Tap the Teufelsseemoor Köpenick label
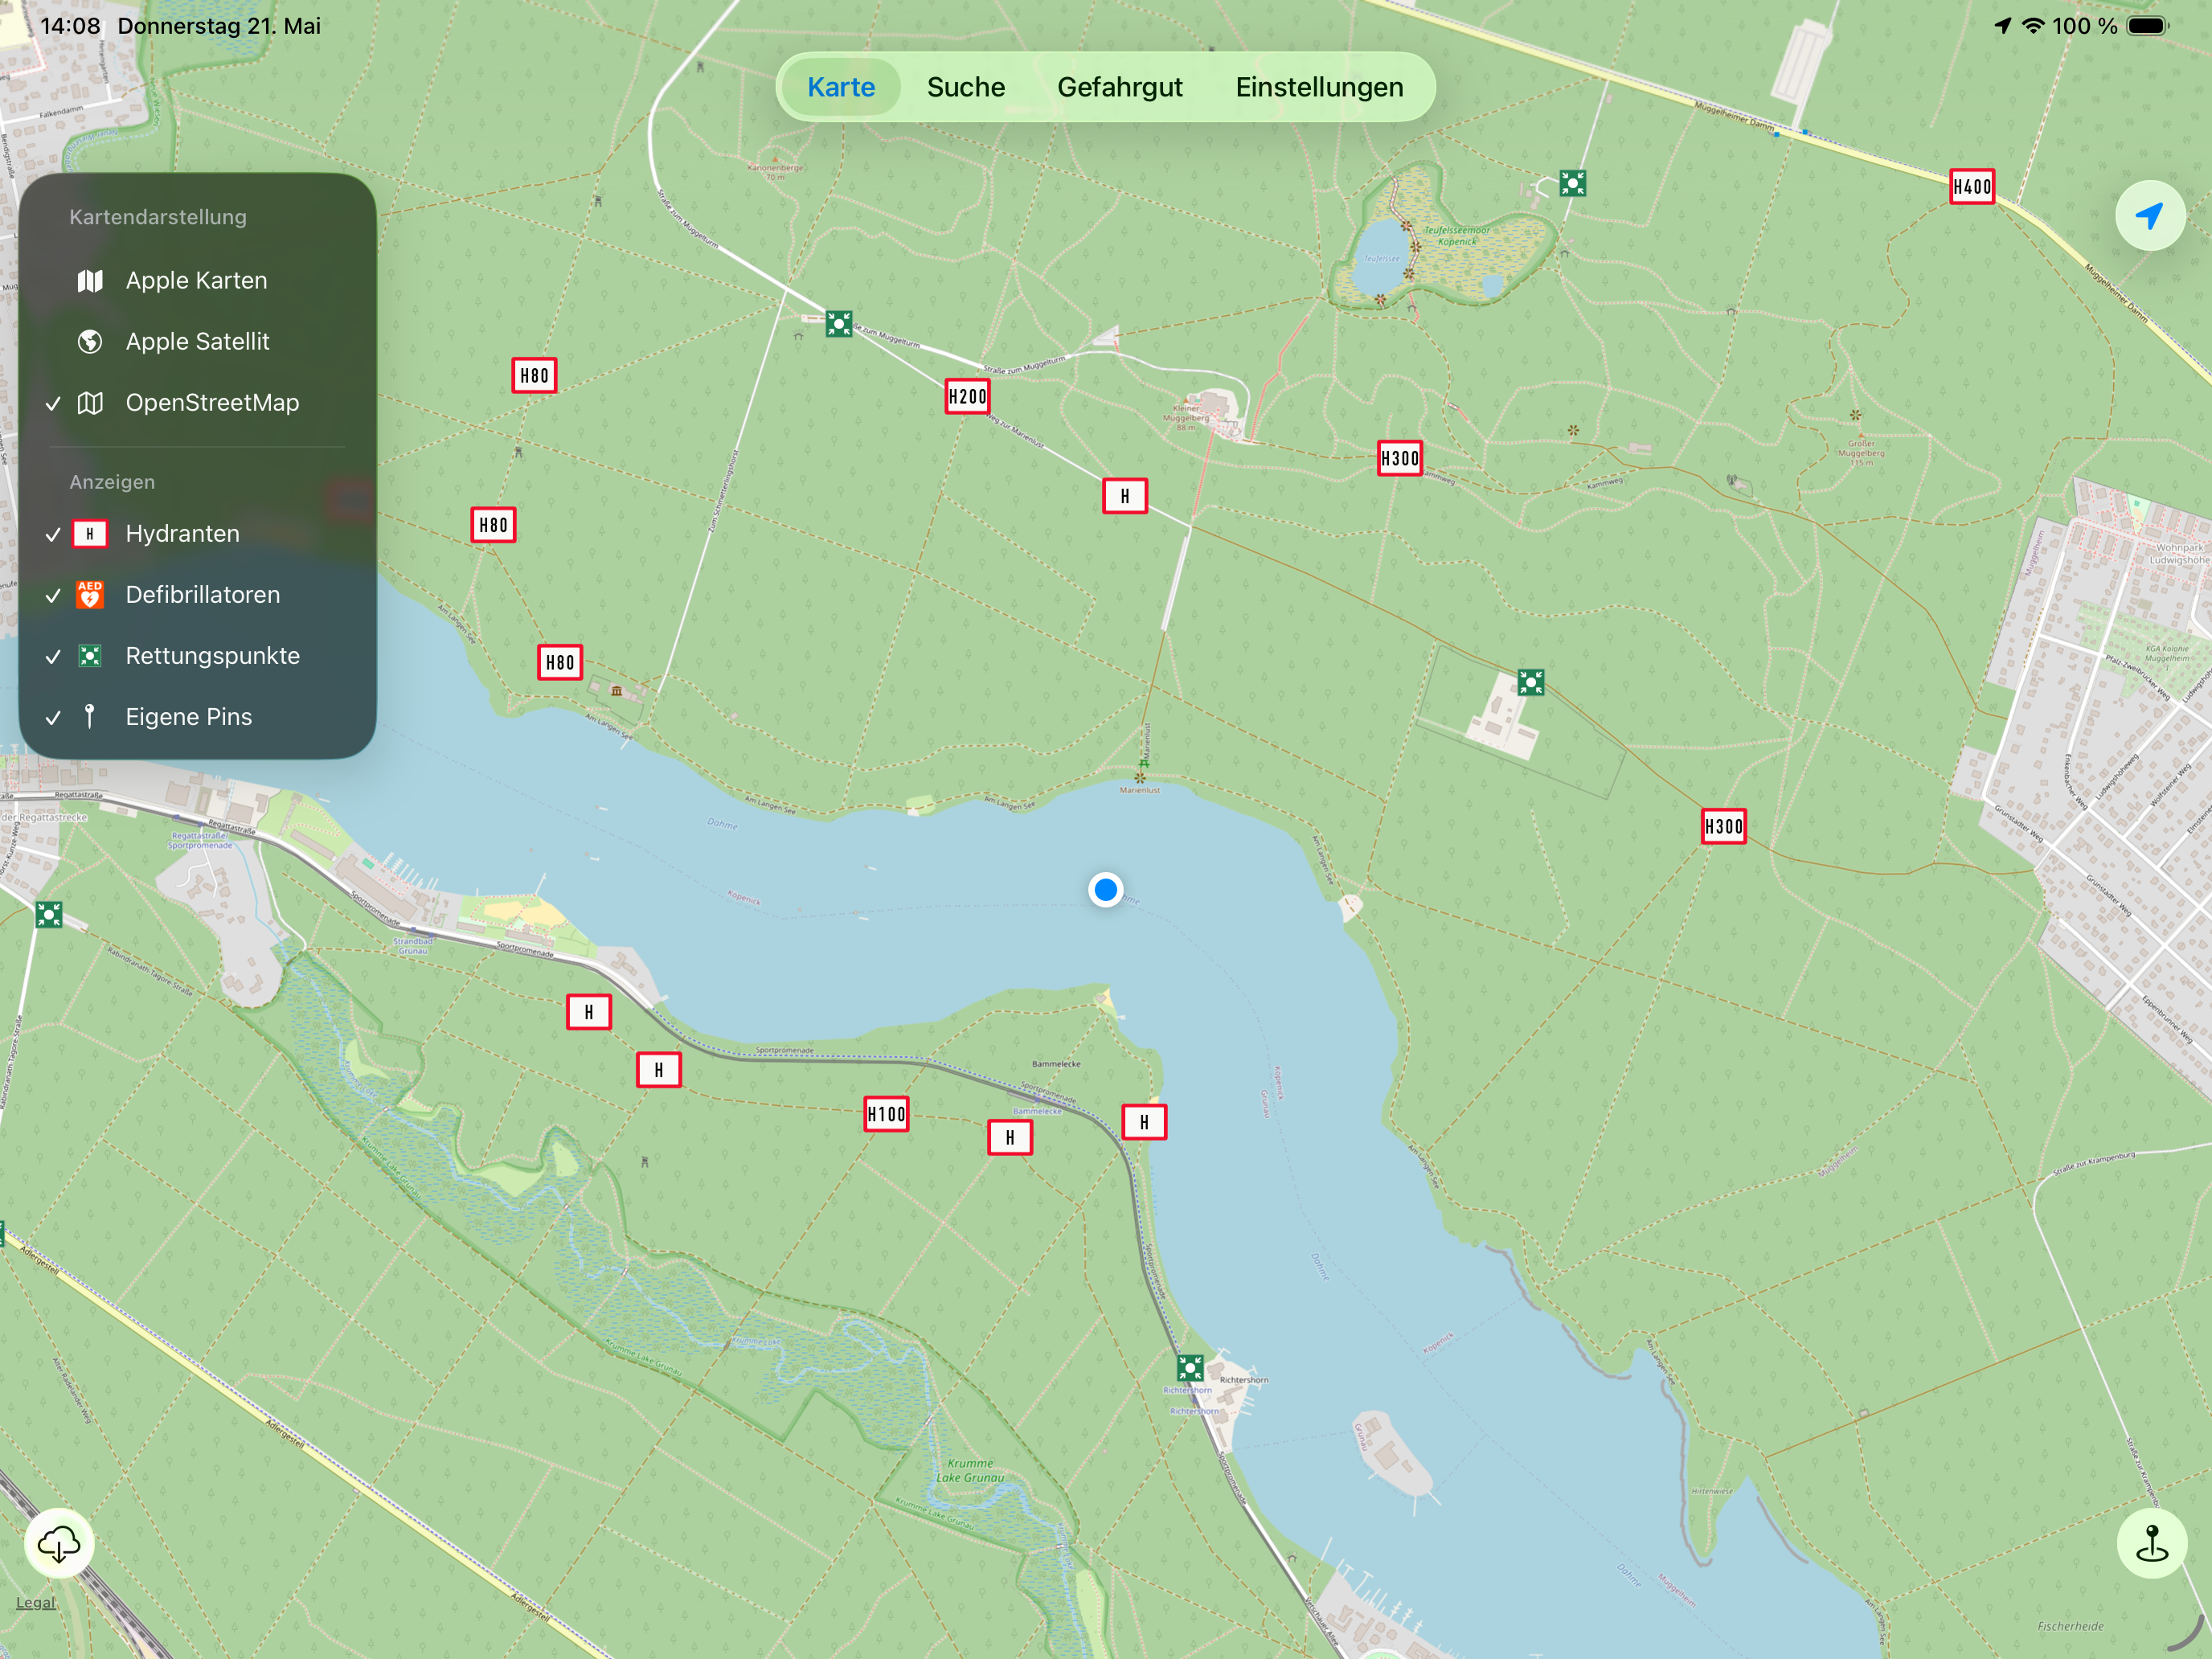Image resolution: width=2212 pixels, height=1659 pixels. (x=1457, y=236)
